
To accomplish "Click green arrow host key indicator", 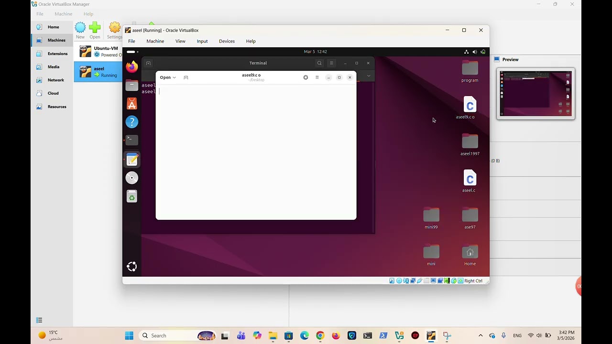I will pyautogui.click(x=460, y=281).
